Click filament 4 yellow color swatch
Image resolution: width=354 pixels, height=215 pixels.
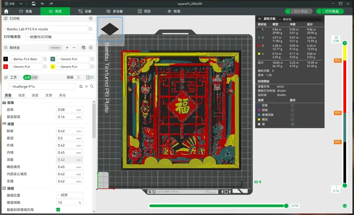(53, 67)
